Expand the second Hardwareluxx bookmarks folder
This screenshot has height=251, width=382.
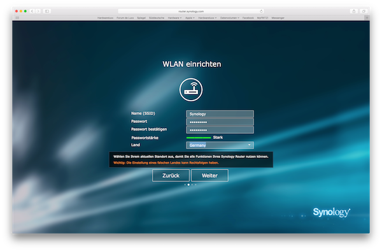[x=208, y=18]
